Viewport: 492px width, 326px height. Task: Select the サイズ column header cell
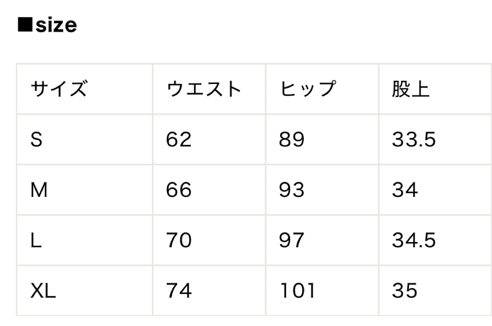(x=59, y=89)
